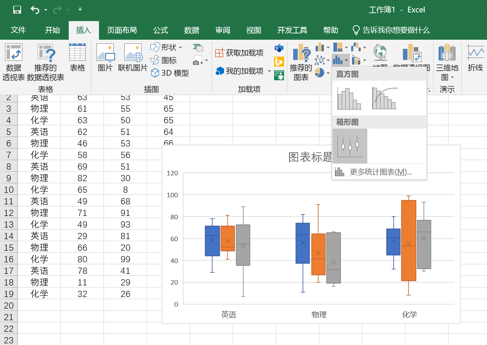Image resolution: width=487 pixels, height=345 pixels.
Task: Select the 英语 cell in row 14
Action: pyautogui.click(x=39, y=236)
